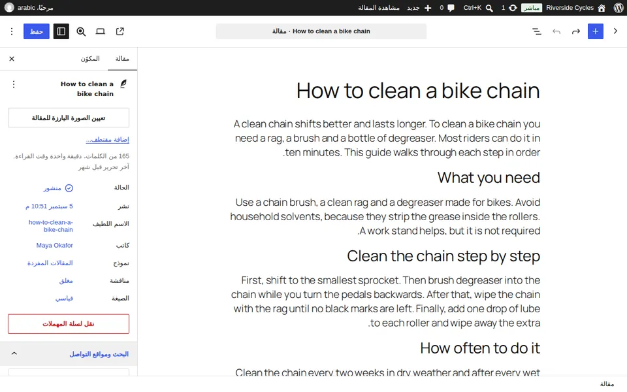The height and width of the screenshot is (392, 627).
Task: Open the post actions menu beside the title
Action: [x=14, y=84]
